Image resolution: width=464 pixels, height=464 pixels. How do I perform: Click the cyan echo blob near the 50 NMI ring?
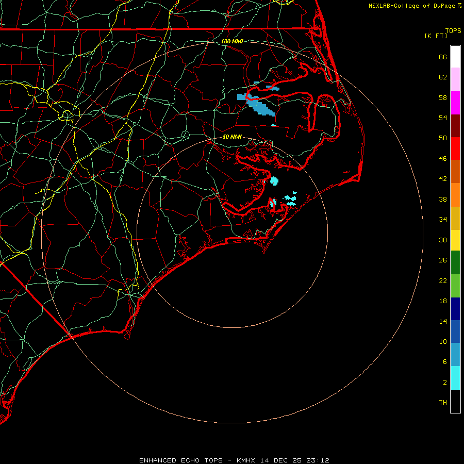[x=274, y=181]
